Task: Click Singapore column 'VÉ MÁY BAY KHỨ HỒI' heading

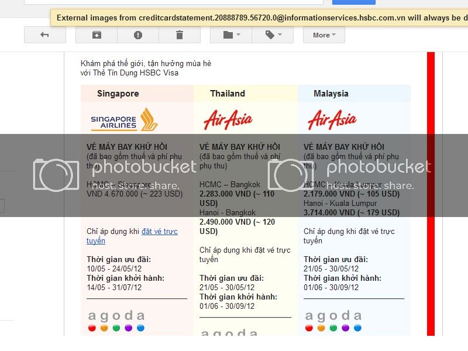Action: pos(127,147)
